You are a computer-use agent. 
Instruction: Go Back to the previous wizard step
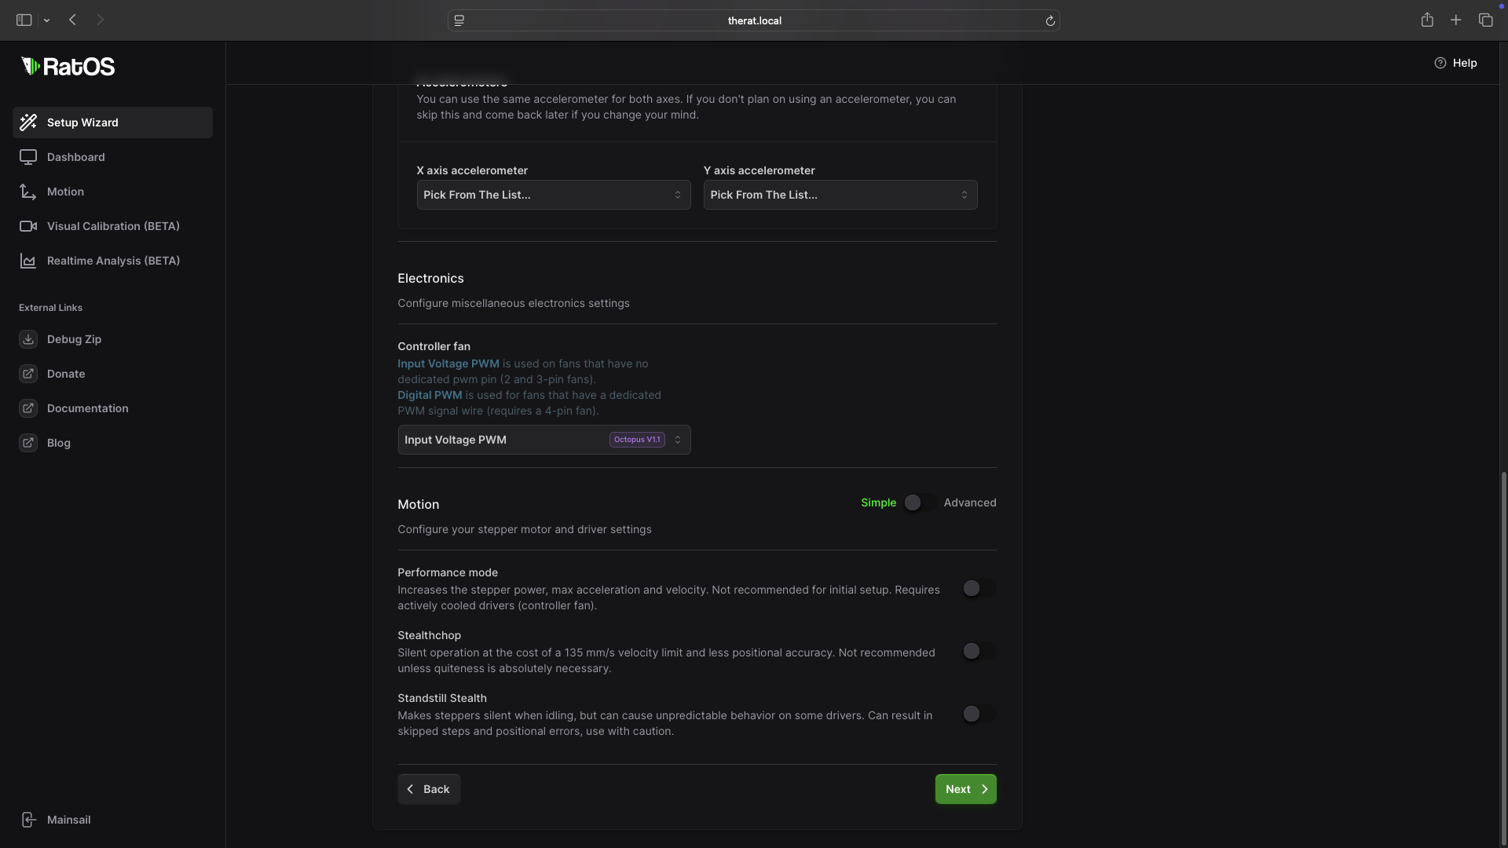429,789
